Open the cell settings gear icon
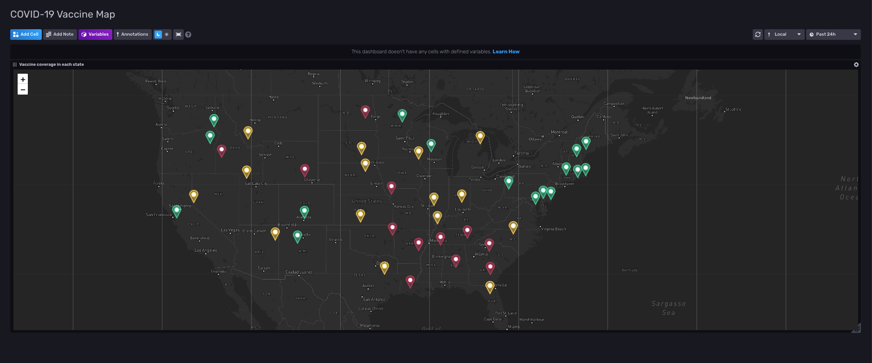 [856, 65]
